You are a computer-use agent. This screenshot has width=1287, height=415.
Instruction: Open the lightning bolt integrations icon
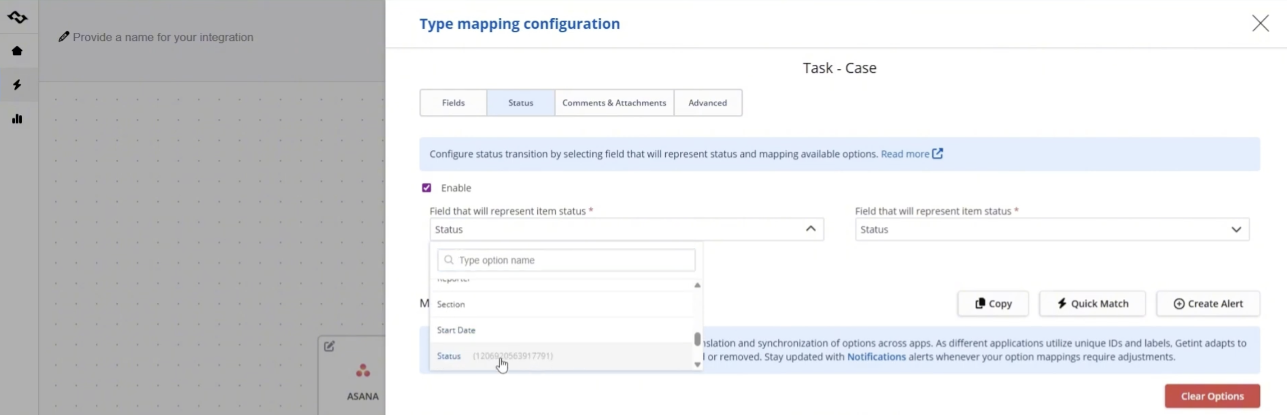pyautogui.click(x=17, y=85)
